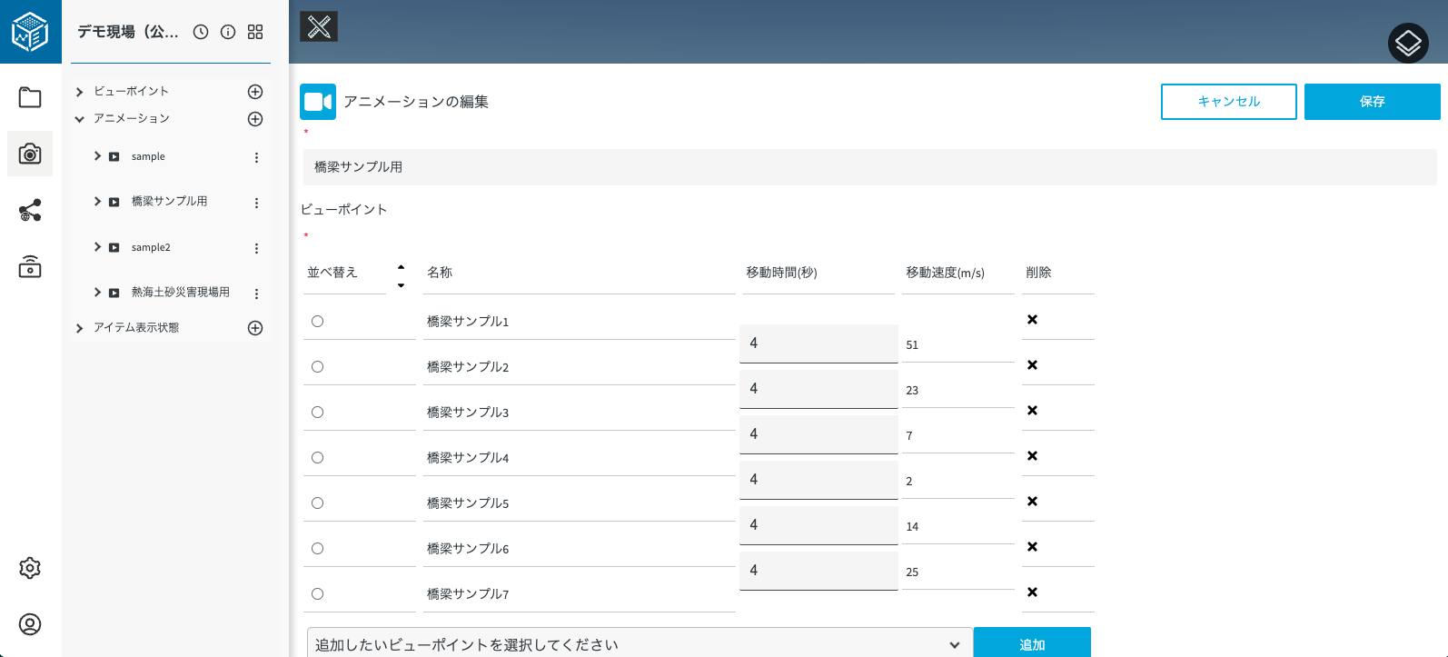1448x657 pixels.
Task: Open the grid view icon in header
Action: tap(255, 32)
